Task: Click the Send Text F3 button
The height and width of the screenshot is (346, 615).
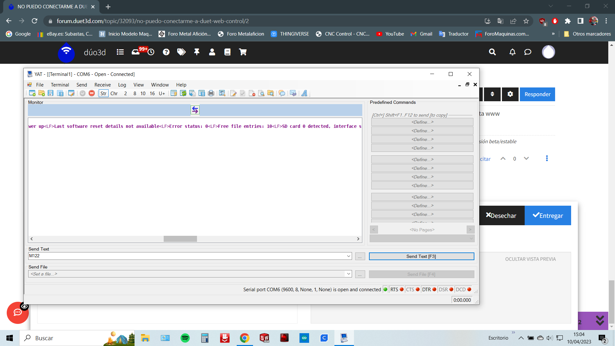Action: click(422, 256)
